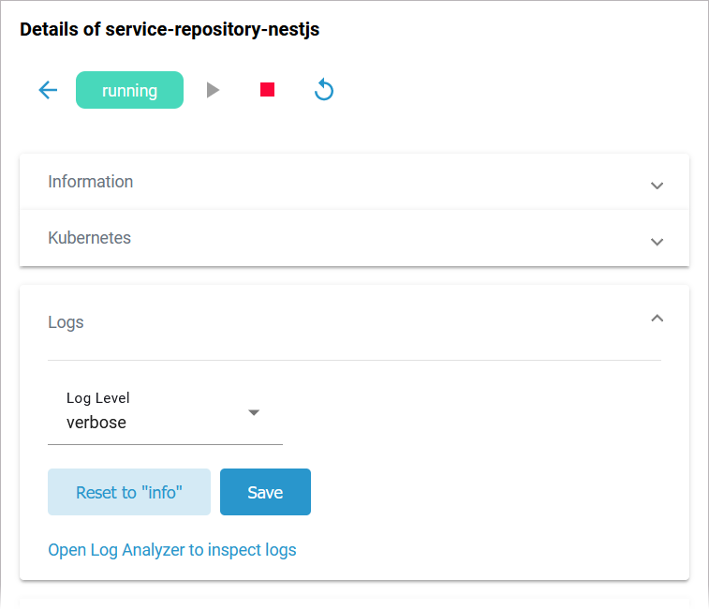The height and width of the screenshot is (610, 709).
Task: Restart the service with the circular arrow
Action: click(324, 90)
